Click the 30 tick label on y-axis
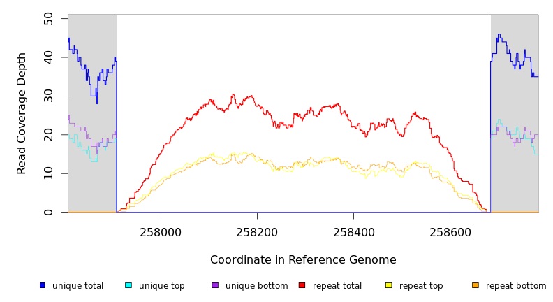 point(48,96)
